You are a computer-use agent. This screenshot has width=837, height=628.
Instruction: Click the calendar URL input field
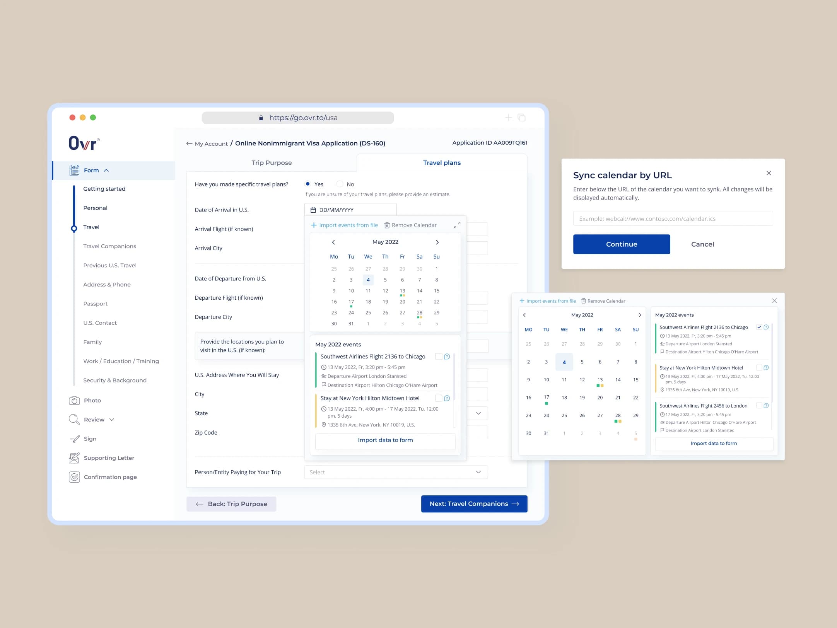pyautogui.click(x=673, y=218)
